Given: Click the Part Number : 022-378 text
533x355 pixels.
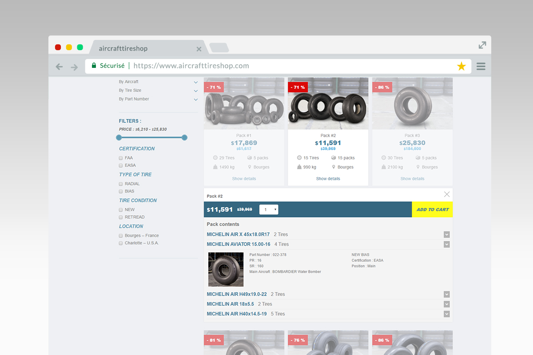Looking at the screenshot, I should [x=268, y=255].
